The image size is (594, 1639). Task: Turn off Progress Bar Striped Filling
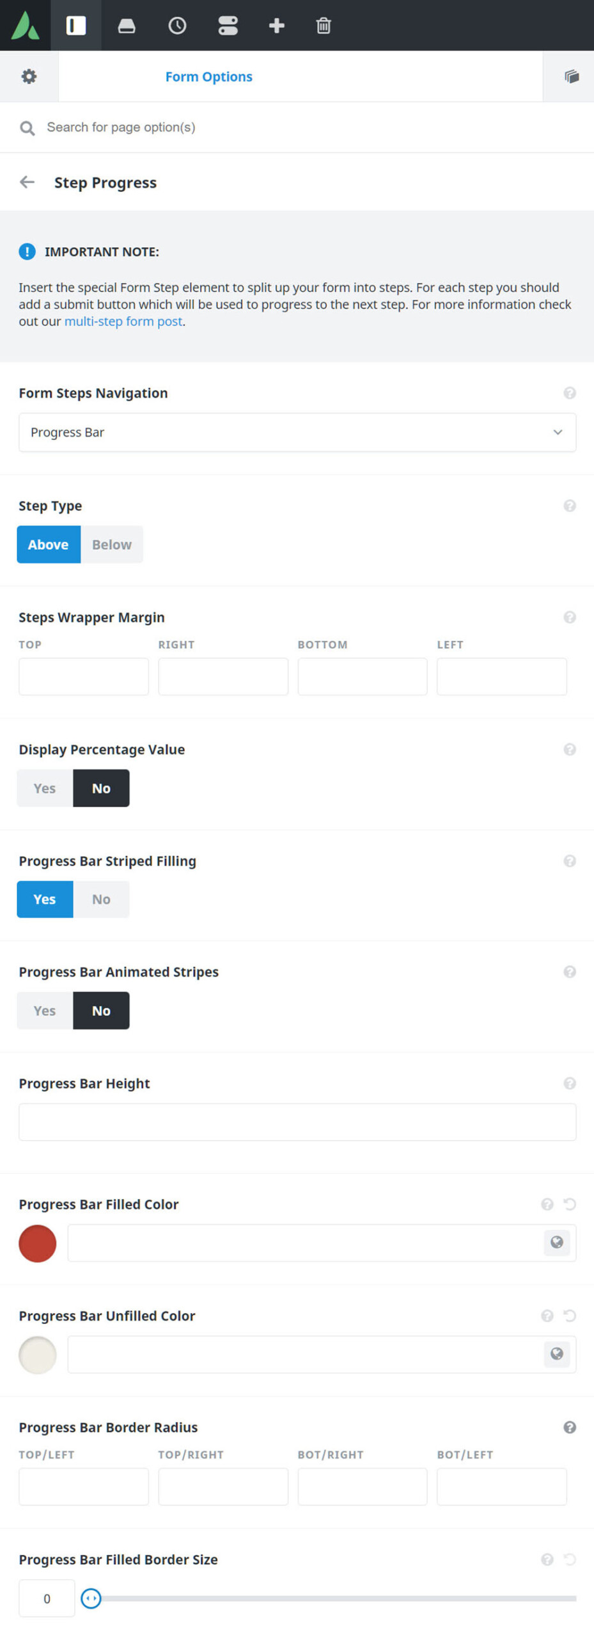point(101,899)
